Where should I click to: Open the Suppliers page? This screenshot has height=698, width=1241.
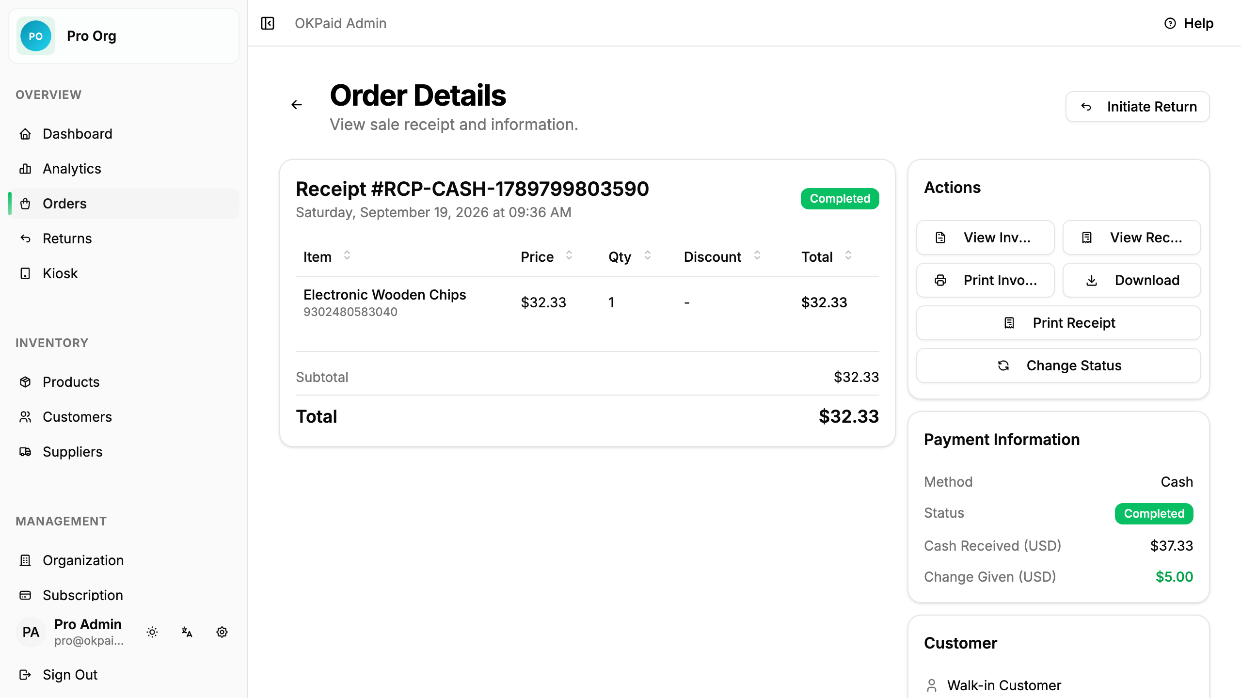tap(124, 452)
